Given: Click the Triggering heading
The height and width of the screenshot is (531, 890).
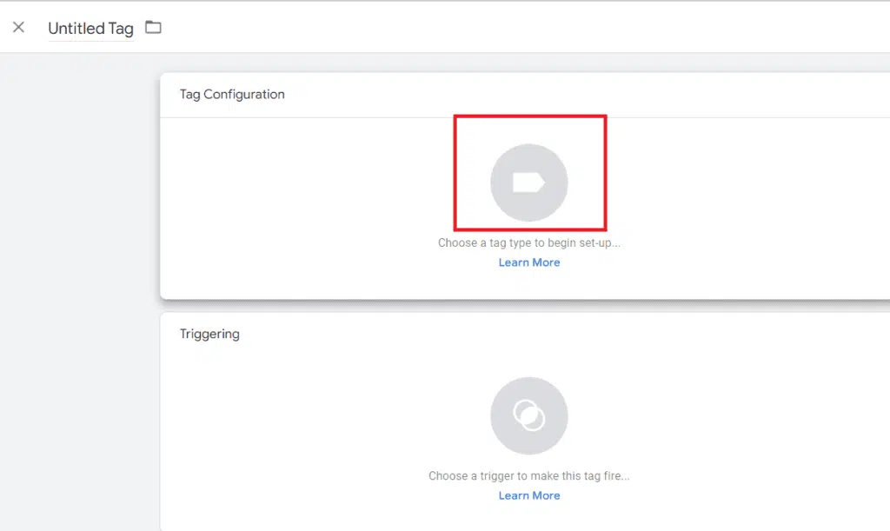Looking at the screenshot, I should pos(209,334).
